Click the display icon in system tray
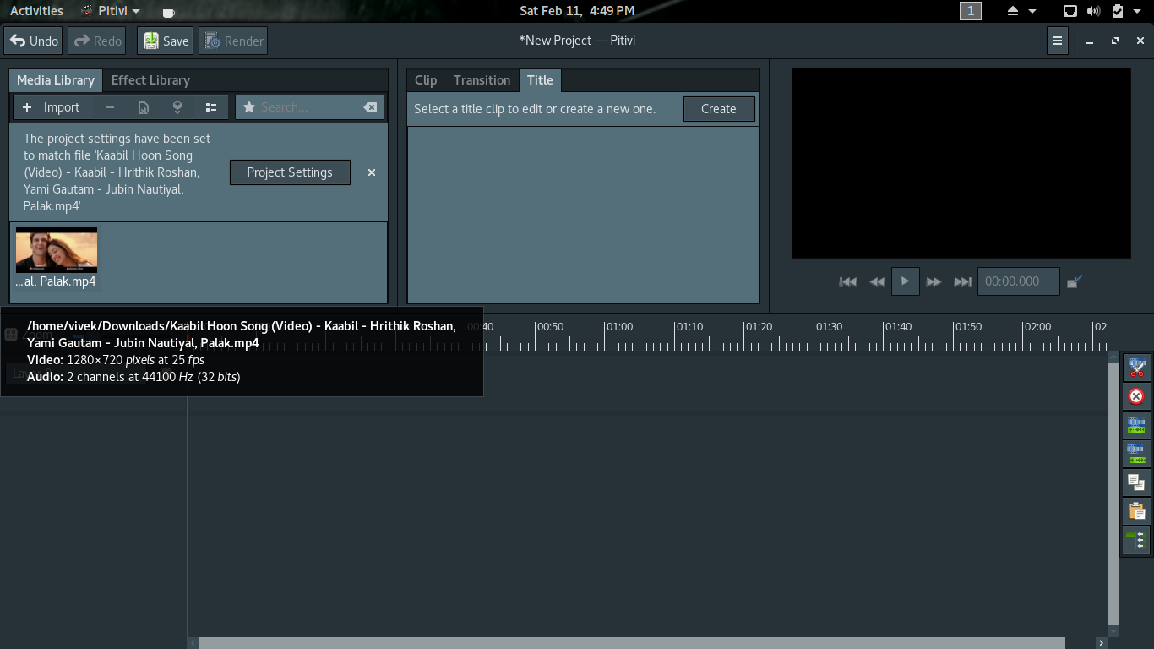The height and width of the screenshot is (649, 1154). coord(1070,11)
